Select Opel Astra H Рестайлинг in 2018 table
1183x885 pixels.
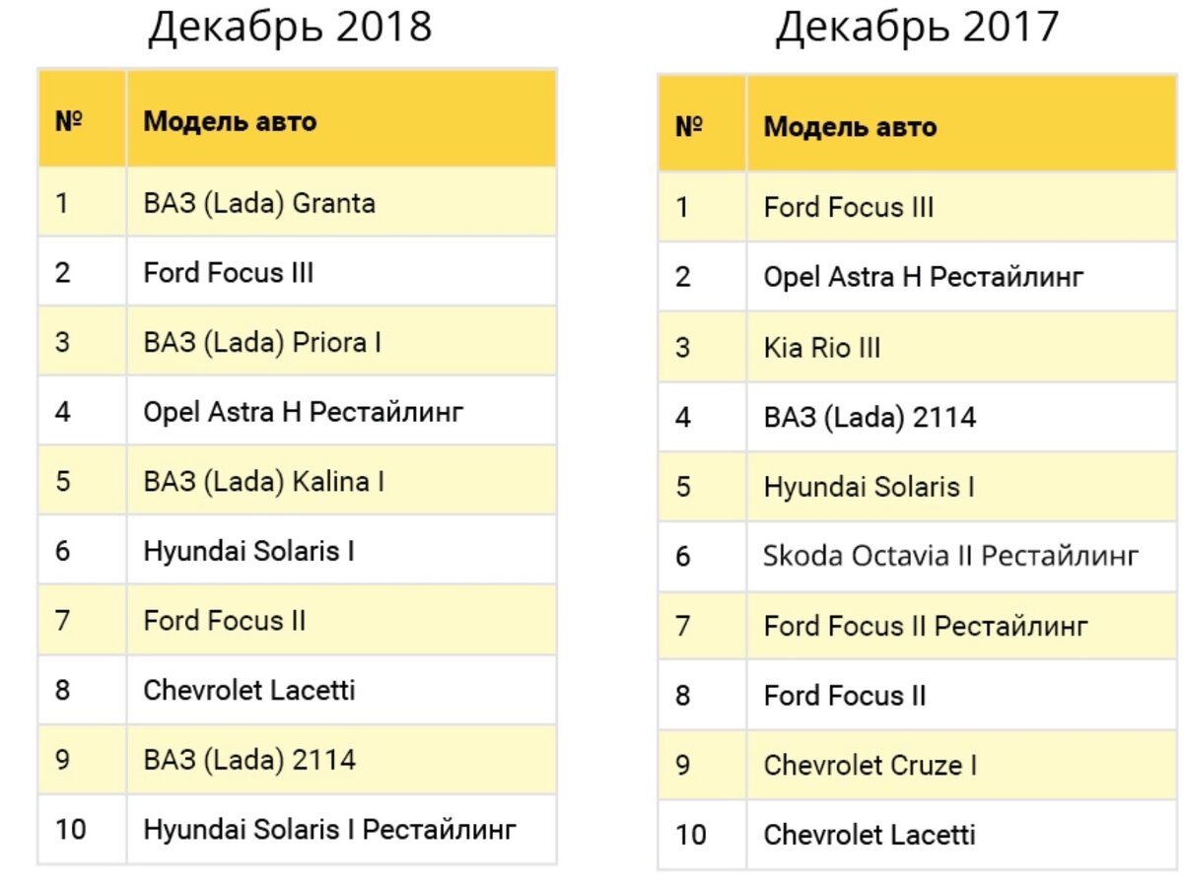click(x=303, y=411)
